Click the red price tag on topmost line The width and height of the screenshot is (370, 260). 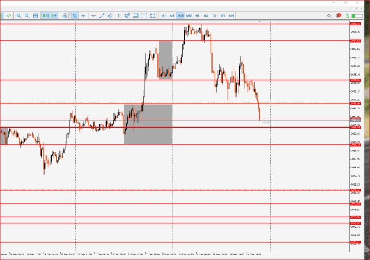(x=355, y=24)
